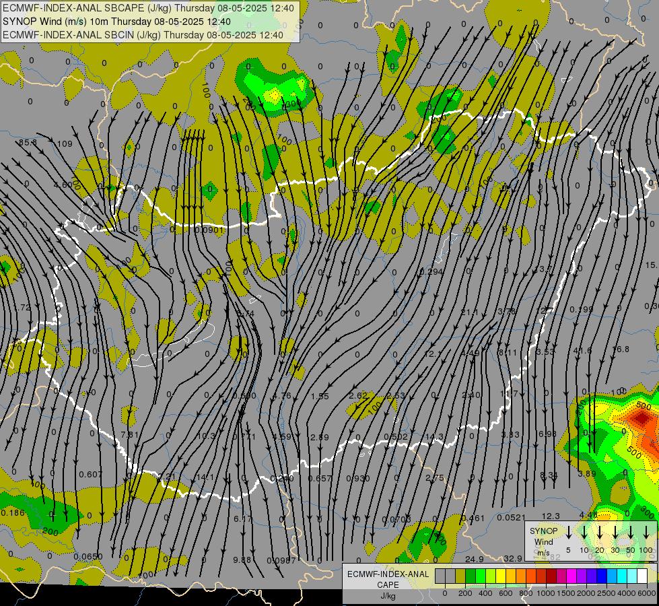The image size is (659, 606).
Task: Click the map value '2.89'
Action: (320, 438)
